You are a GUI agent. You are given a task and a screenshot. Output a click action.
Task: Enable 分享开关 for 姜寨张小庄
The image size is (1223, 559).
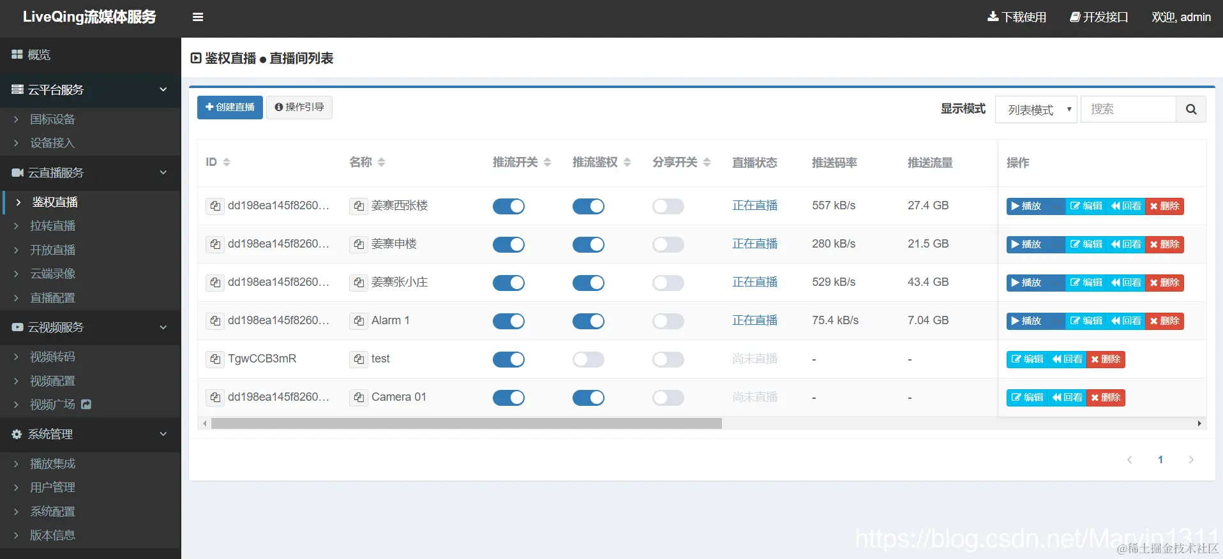pos(668,283)
